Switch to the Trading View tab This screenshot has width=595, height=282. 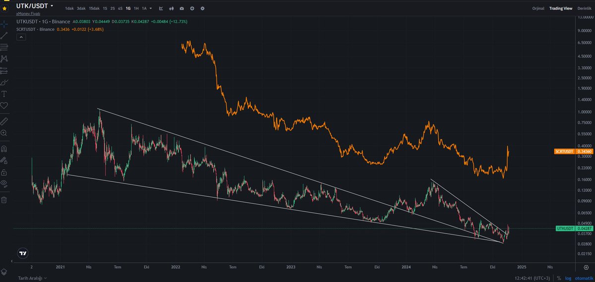tap(561, 8)
